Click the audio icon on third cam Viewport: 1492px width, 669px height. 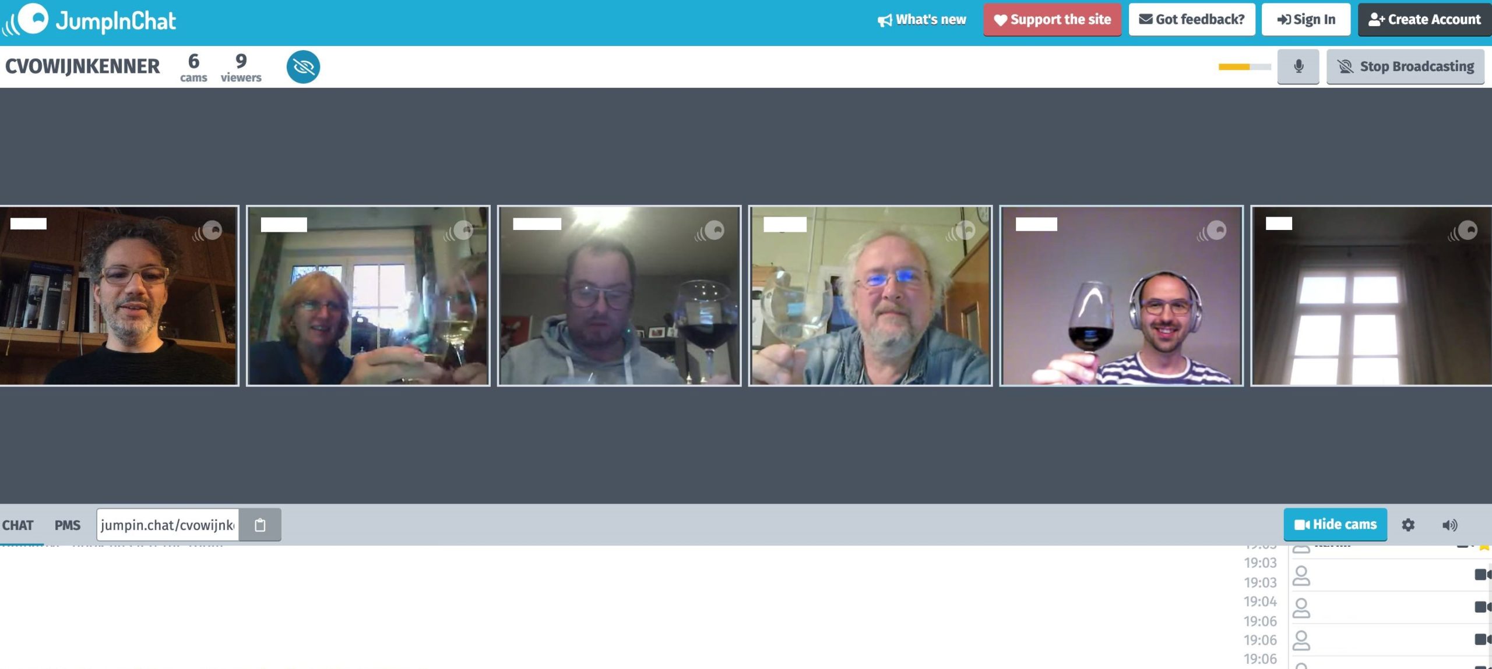coord(709,231)
